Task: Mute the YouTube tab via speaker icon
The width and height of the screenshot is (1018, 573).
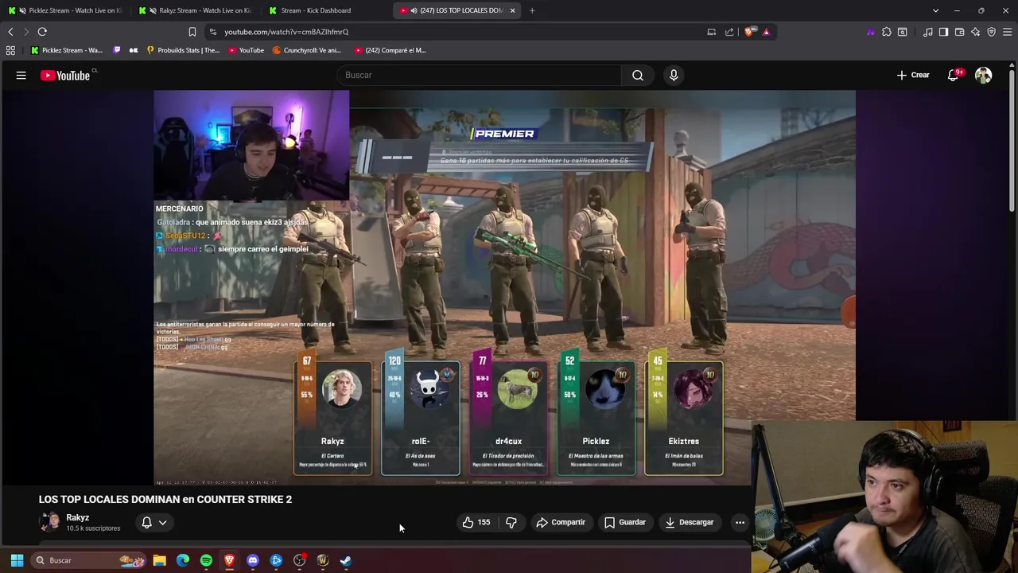Action: tap(414, 10)
